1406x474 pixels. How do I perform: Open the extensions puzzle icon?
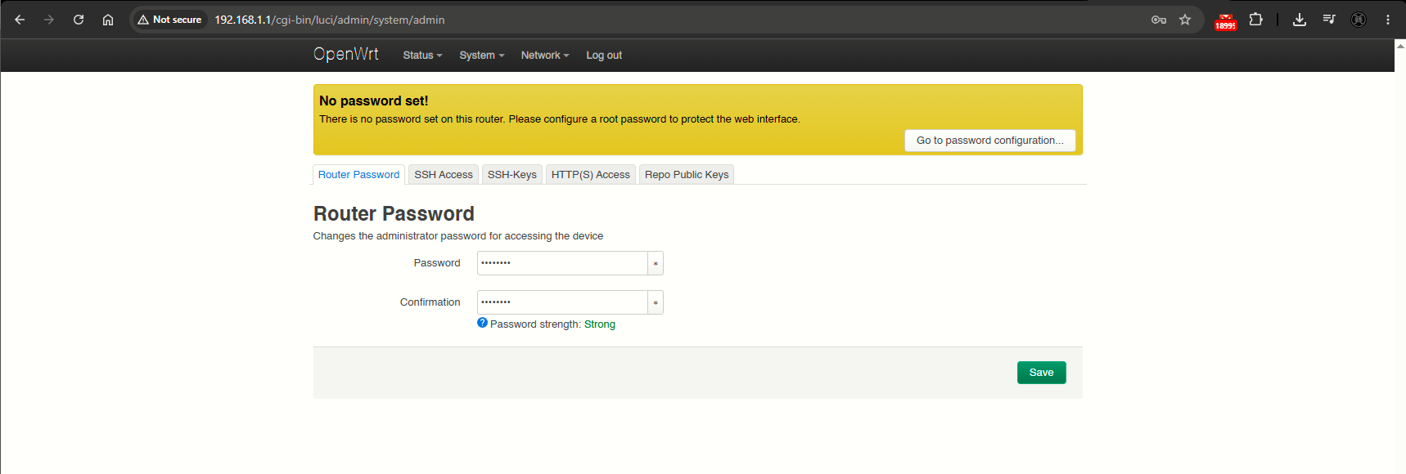click(1255, 20)
